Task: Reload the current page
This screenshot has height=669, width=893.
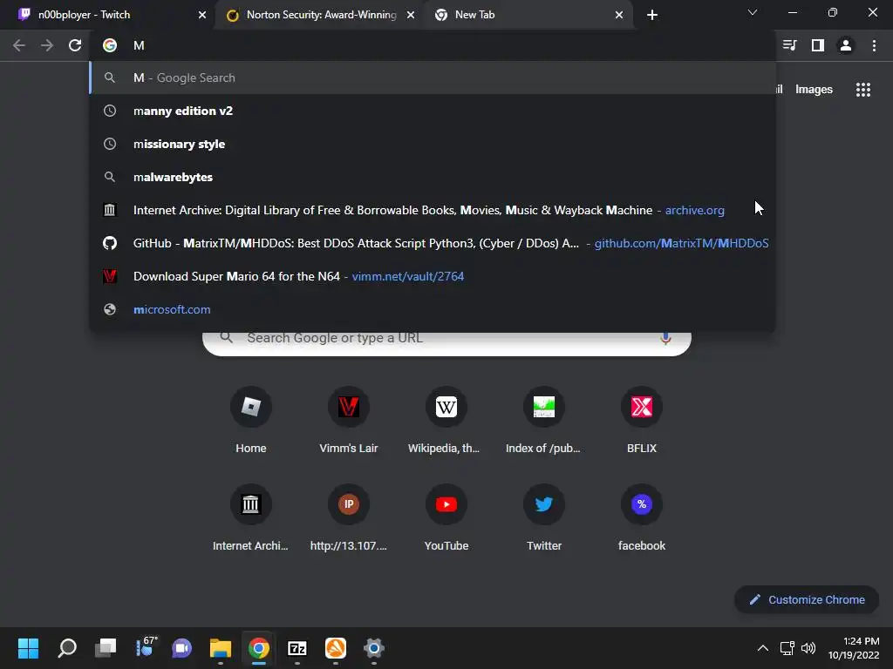Action: coord(75,45)
